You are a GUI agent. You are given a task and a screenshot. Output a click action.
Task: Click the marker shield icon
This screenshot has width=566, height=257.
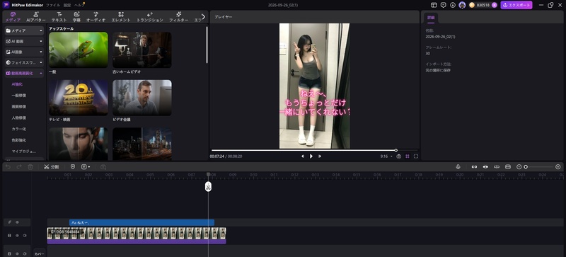pos(73,166)
